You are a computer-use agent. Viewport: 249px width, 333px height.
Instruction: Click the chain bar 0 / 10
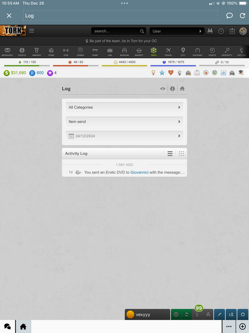click(x=222, y=63)
